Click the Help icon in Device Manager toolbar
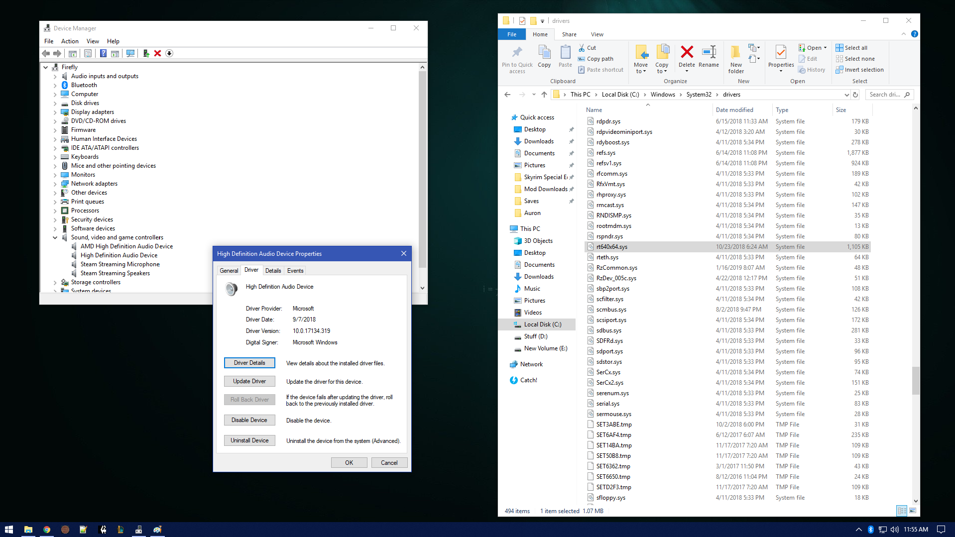 (x=103, y=53)
